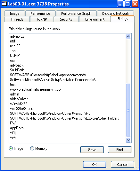Image resolution: width=140 pixels, height=171 pixels.
Task: Open the Security tab
Action: [66, 19]
